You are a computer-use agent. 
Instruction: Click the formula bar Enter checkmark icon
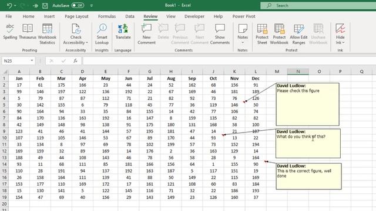(63, 61)
